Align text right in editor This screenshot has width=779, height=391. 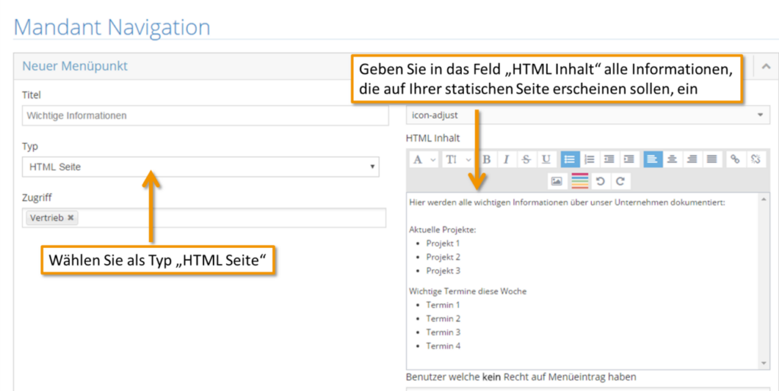[692, 160]
